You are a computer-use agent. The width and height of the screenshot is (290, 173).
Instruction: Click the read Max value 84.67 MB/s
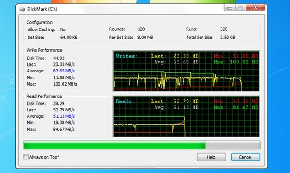pyautogui.click(x=64, y=129)
